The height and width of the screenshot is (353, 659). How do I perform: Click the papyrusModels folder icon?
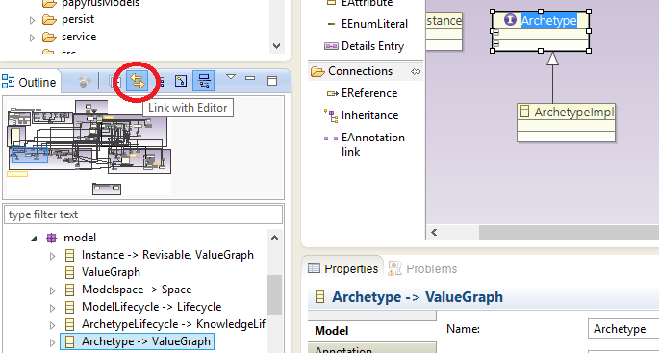[49, 4]
